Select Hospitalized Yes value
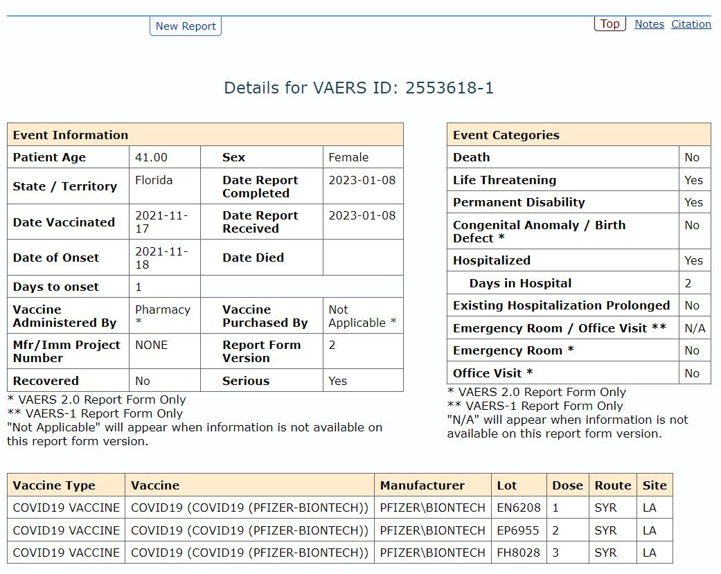Image resolution: width=721 pixels, height=574 pixels. [x=693, y=260]
